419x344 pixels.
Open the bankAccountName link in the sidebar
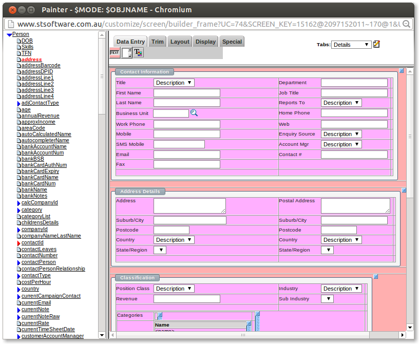point(43,146)
